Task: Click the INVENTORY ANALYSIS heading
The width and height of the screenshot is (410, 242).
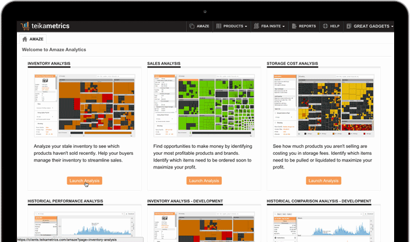Action: (x=49, y=63)
